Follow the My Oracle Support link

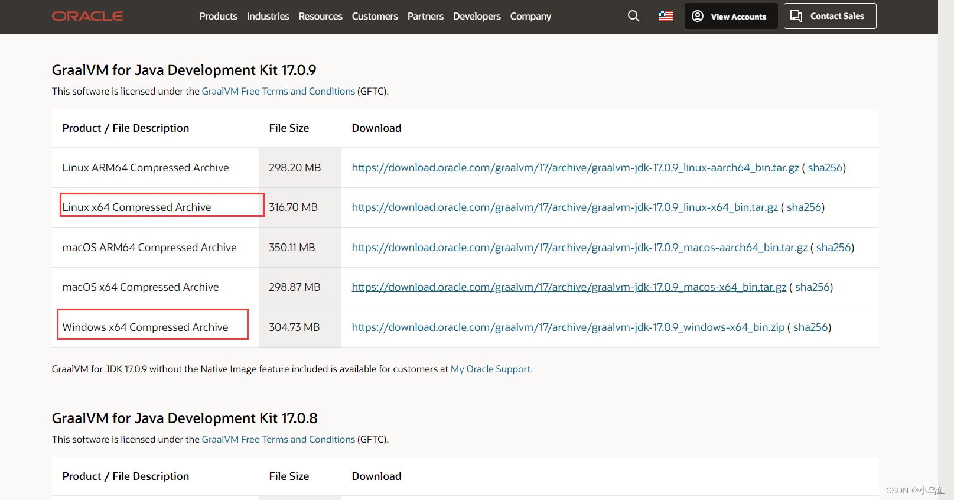pos(490,369)
